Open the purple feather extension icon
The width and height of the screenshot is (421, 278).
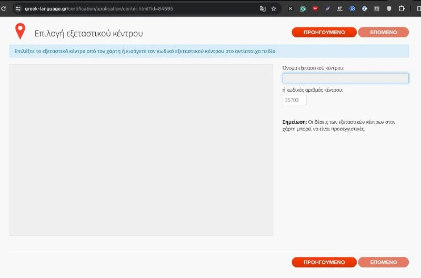pyautogui.click(x=328, y=8)
